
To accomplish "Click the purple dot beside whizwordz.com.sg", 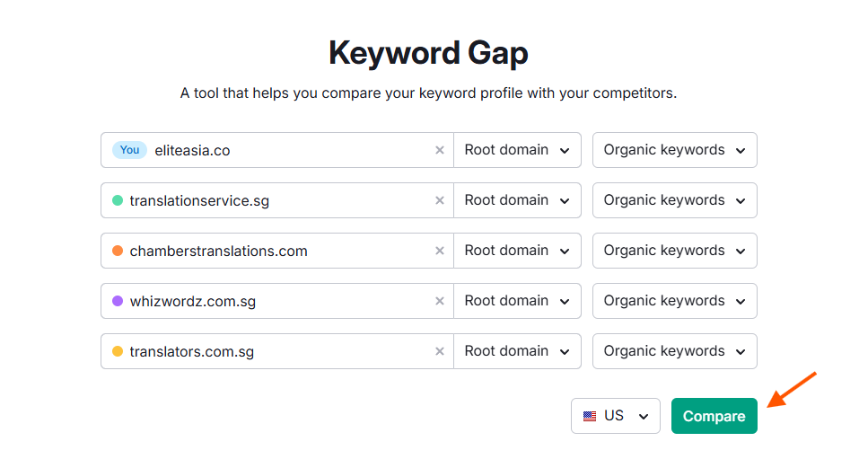I will (118, 301).
